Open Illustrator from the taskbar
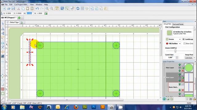This screenshot has height=110, width=197. coord(103,107)
